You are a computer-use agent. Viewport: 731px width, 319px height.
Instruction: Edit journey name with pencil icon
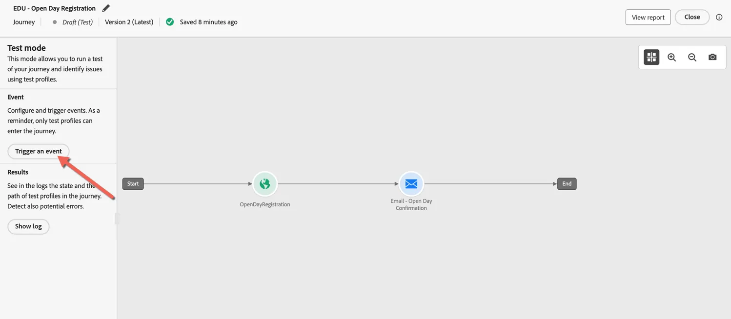pyautogui.click(x=106, y=8)
